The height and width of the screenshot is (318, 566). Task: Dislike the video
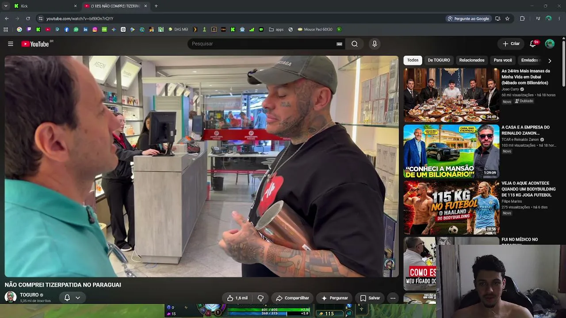260,298
